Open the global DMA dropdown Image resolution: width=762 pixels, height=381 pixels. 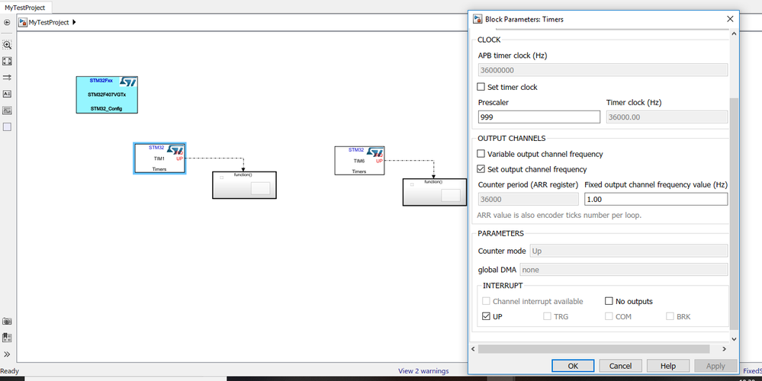click(x=623, y=270)
